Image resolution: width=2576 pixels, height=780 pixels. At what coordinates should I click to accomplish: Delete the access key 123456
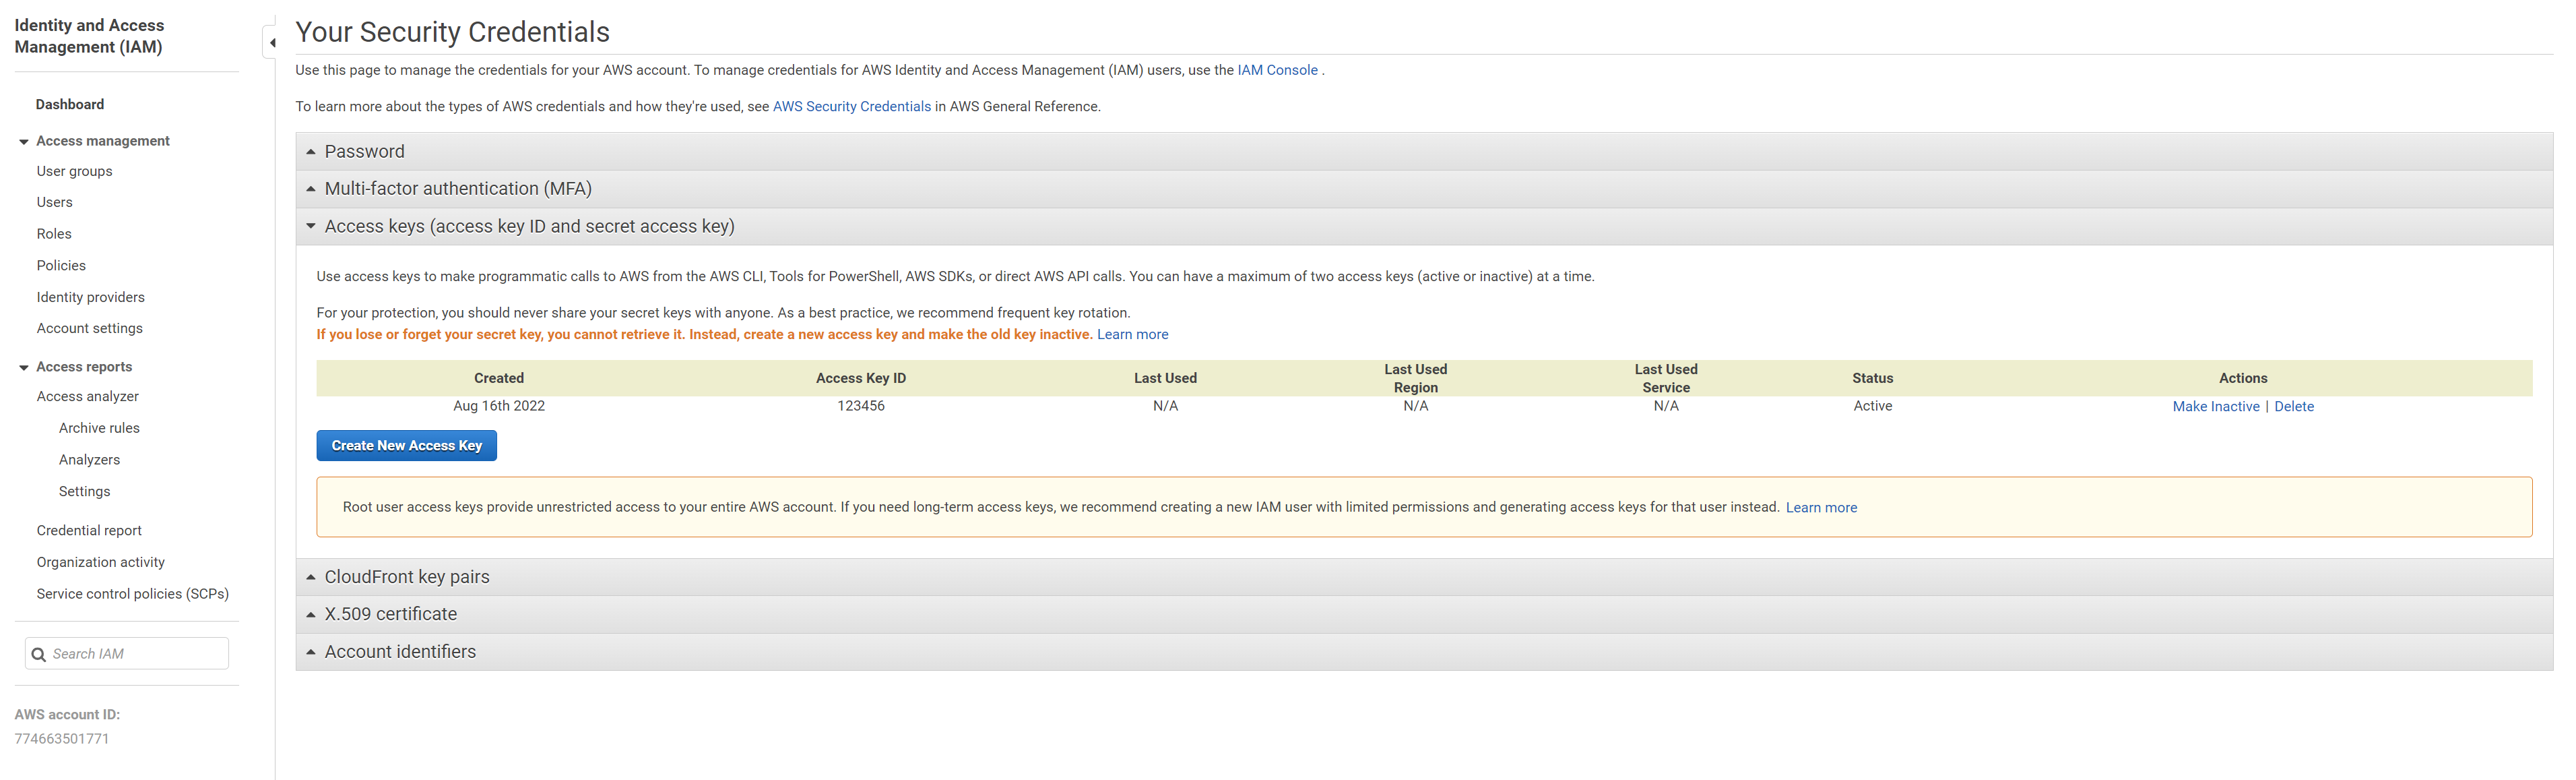[x=2293, y=407]
